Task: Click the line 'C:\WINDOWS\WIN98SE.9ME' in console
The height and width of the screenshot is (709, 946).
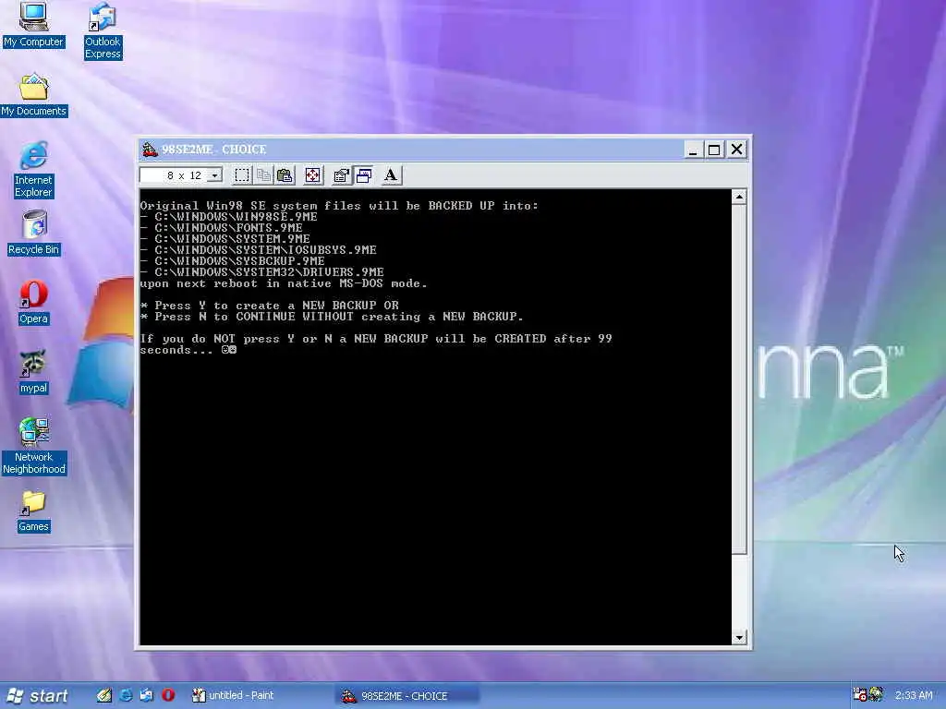Action: tap(236, 216)
